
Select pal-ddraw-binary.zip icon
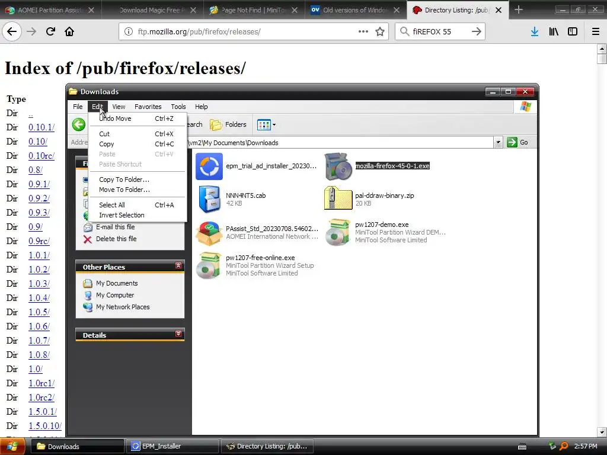pyautogui.click(x=338, y=198)
